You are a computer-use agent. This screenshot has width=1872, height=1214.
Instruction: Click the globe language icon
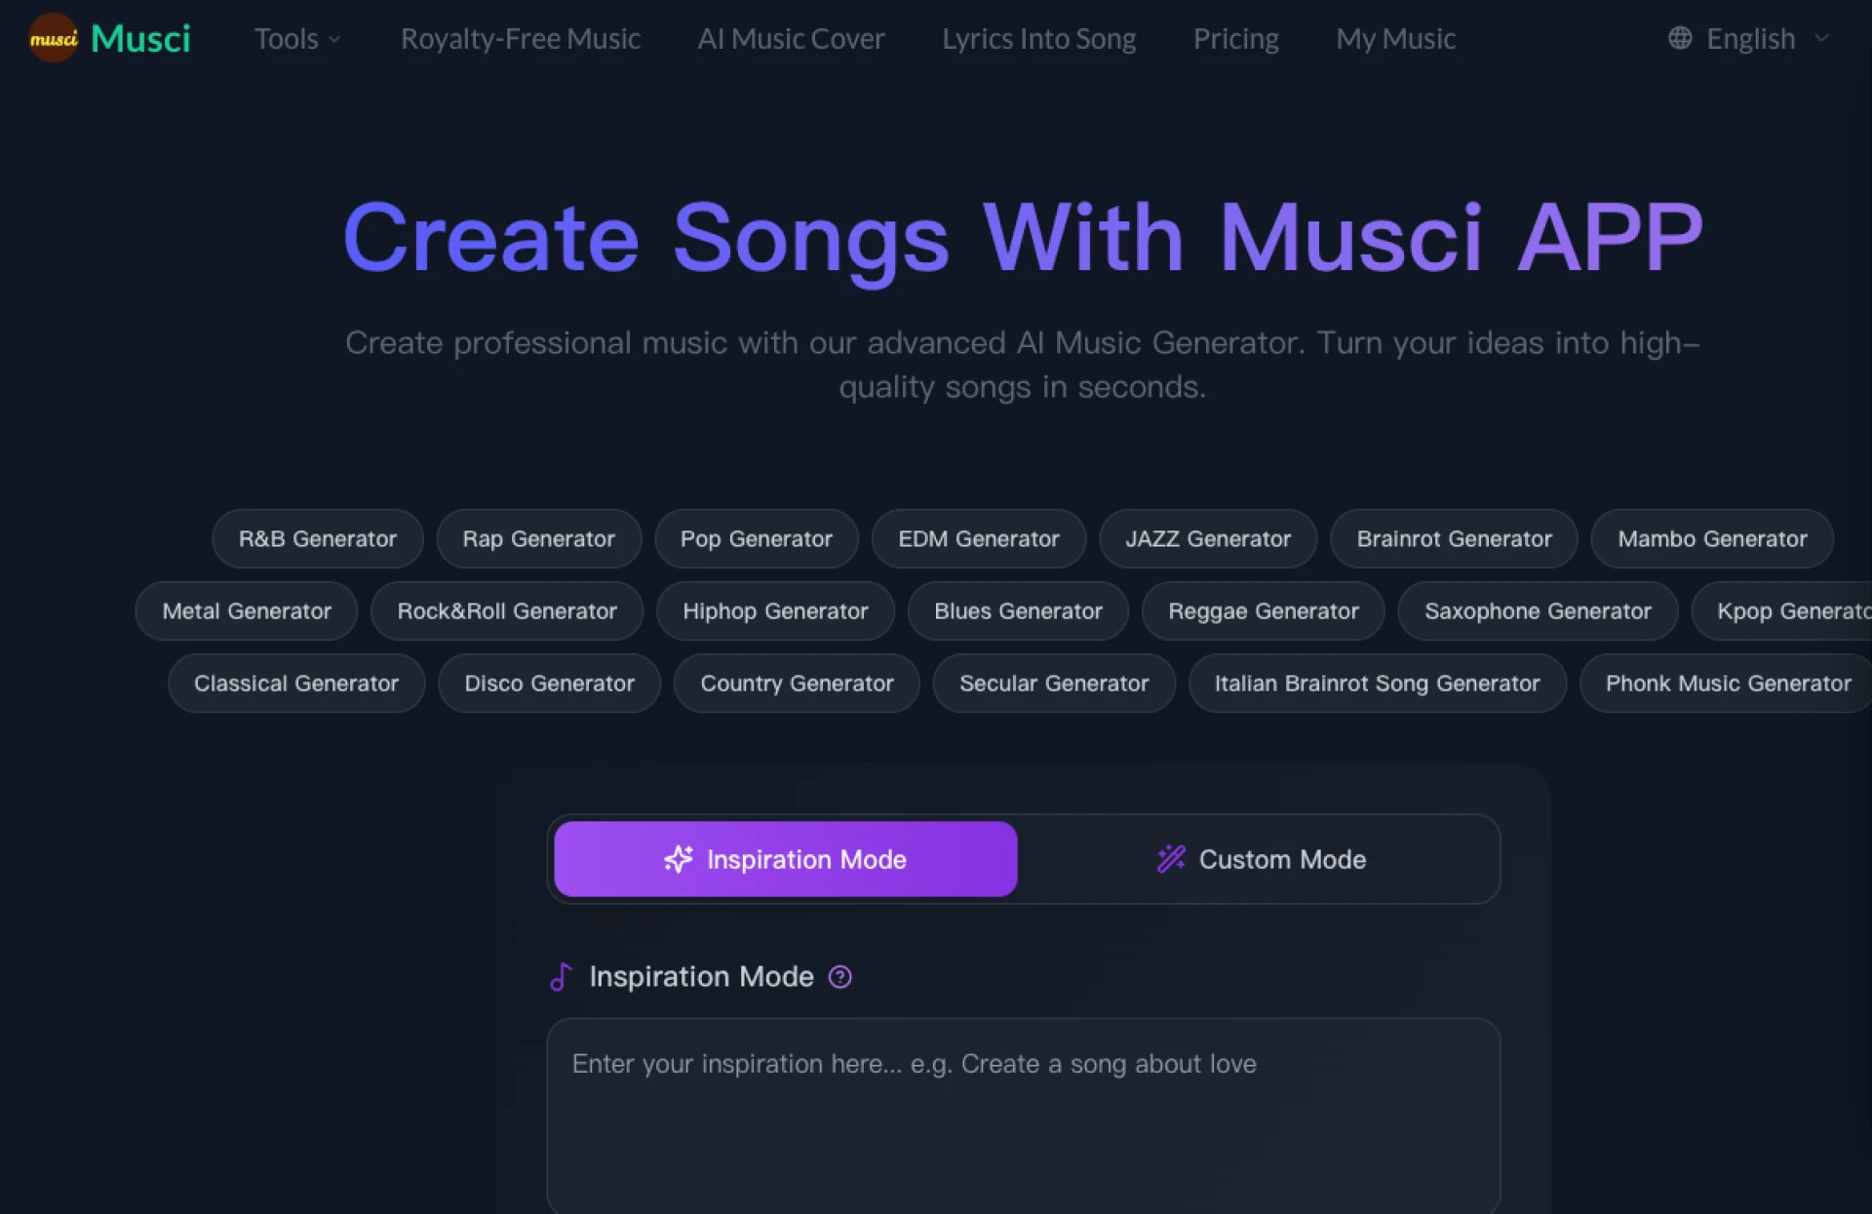click(x=1679, y=38)
